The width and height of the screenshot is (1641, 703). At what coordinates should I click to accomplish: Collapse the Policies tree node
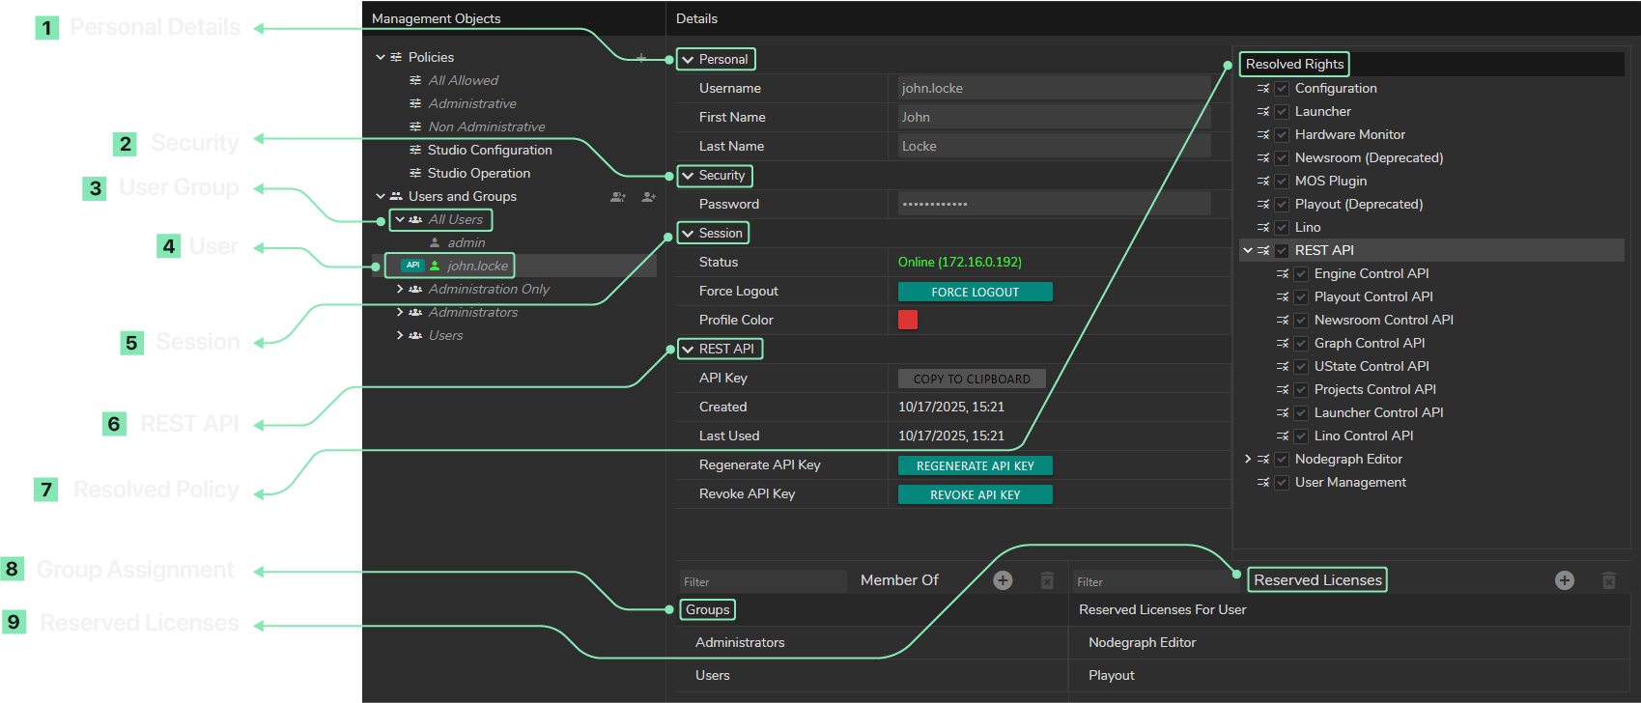click(x=381, y=58)
